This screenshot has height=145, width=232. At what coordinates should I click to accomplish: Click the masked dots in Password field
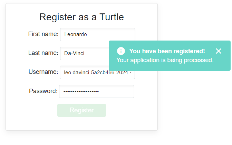pyautogui.click(x=81, y=91)
